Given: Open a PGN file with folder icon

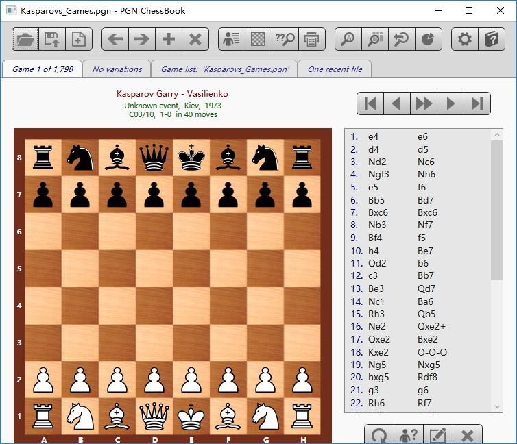Looking at the screenshot, I should pos(25,39).
